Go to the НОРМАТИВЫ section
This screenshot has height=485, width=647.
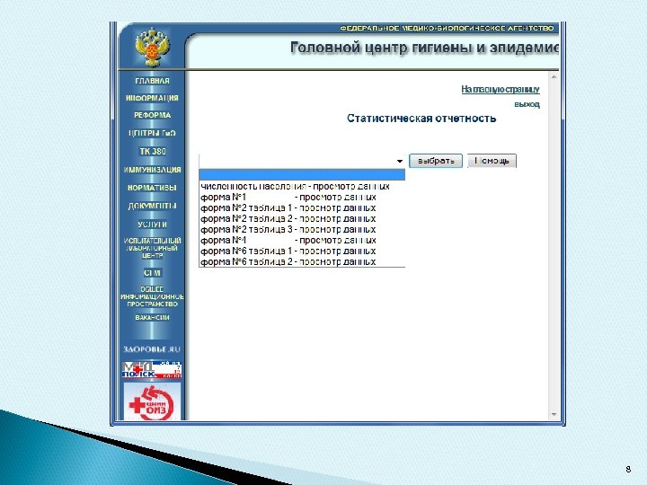152,188
